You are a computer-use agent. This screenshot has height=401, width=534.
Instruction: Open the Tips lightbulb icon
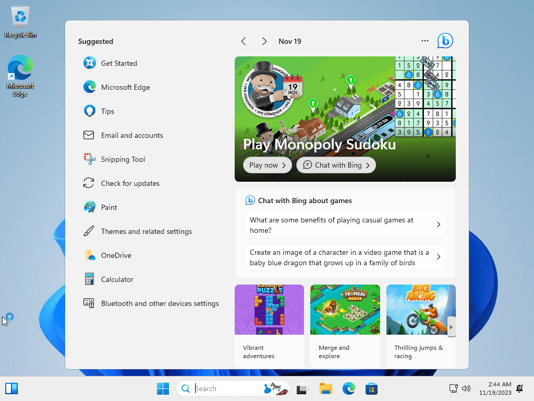click(90, 111)
